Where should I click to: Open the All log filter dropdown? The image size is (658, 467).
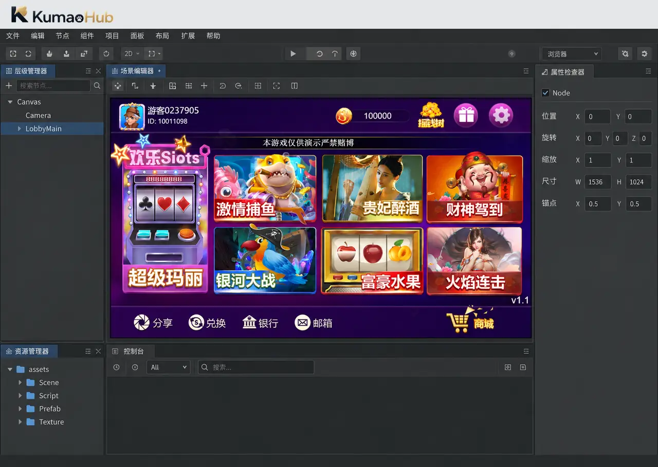[169, 367]
